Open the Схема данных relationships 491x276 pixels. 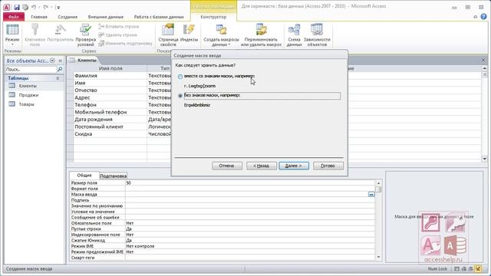294,34
